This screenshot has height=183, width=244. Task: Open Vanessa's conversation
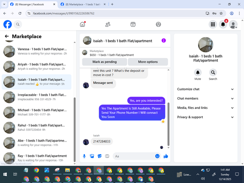coord(37,51)
